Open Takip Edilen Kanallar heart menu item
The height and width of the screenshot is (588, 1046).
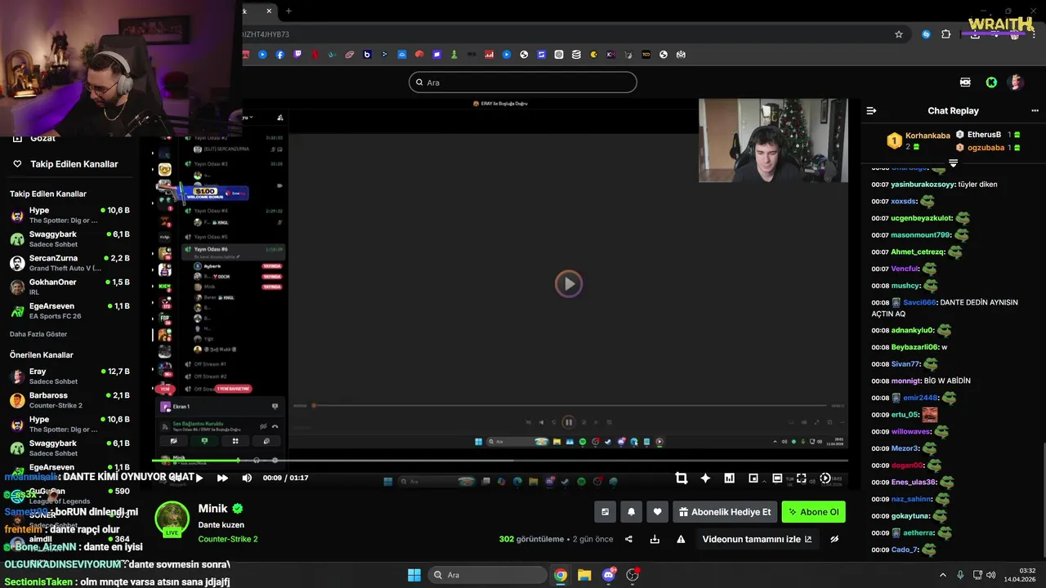(x=65, y=163)
